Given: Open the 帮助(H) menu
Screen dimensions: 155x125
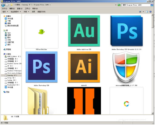Looking at the screenshot, I should point(35,9).
